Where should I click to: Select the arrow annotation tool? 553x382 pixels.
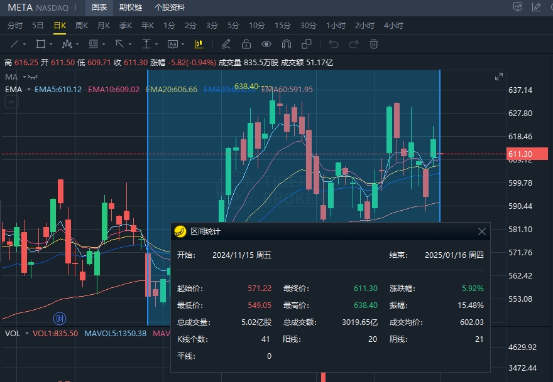point(119,44)
